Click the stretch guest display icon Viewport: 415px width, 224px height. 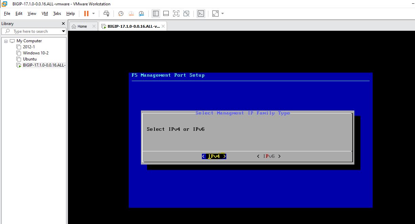(x=215, y=14)
